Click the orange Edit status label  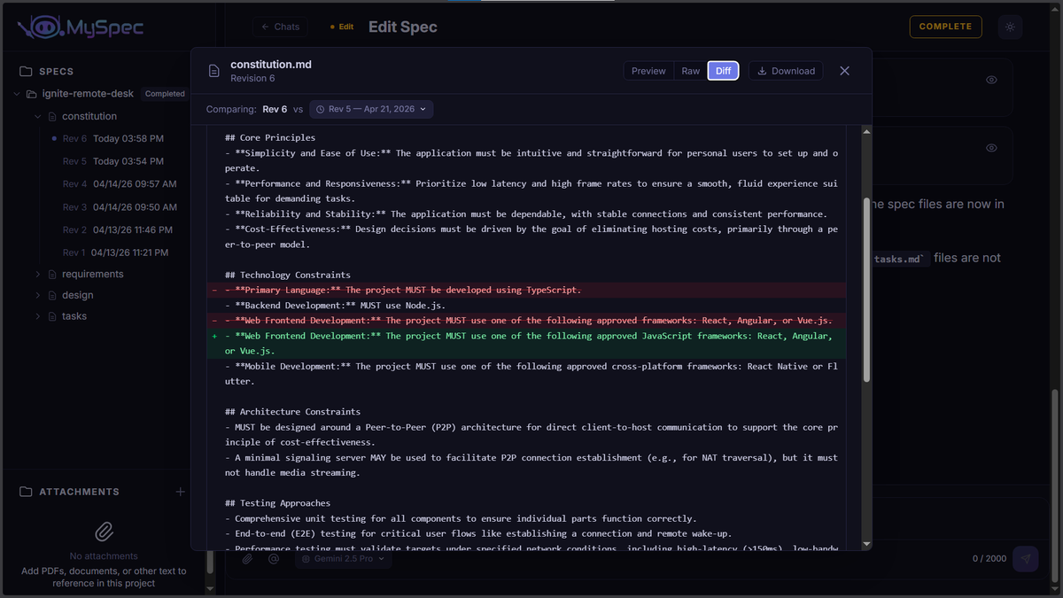click(342, 27)
